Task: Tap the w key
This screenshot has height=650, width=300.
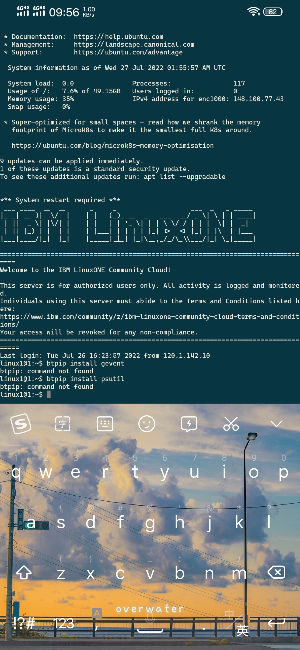Action: click(x=46, y=472)
